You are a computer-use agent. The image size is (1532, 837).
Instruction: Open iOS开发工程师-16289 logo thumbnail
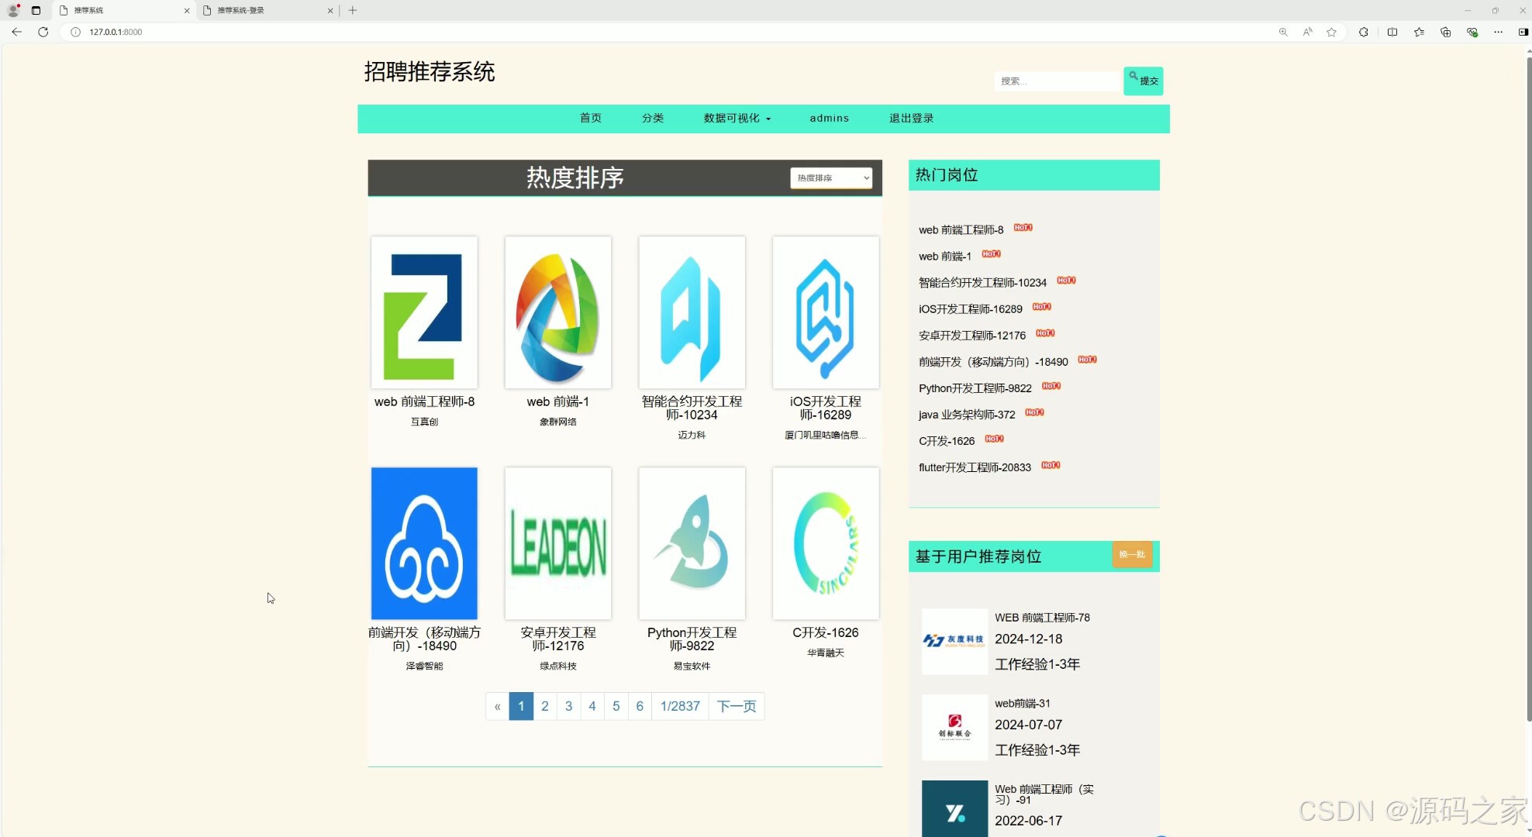tap(826, 312)
